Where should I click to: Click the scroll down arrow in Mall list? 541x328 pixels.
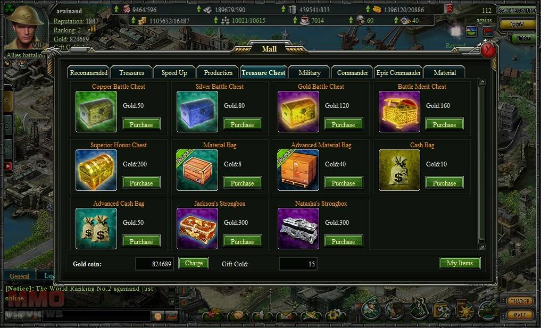pos(482,246)
